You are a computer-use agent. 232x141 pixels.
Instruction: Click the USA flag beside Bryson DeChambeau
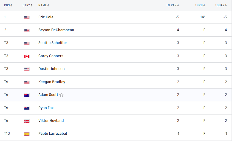click(27, 30)
